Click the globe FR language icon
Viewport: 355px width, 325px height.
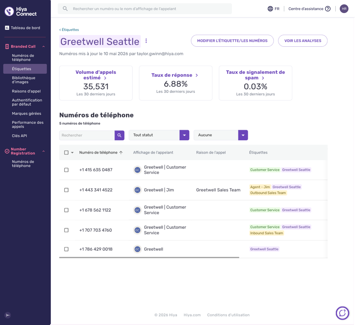(x=270, y=9)
